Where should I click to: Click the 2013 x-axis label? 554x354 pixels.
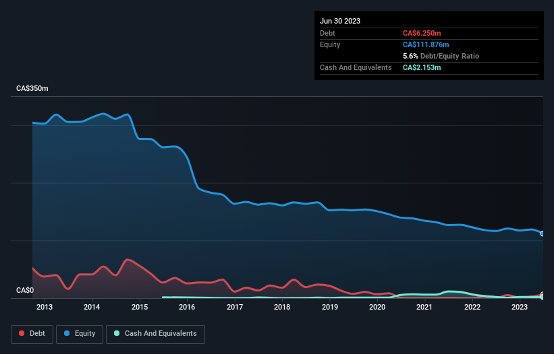tap(45, 307)
